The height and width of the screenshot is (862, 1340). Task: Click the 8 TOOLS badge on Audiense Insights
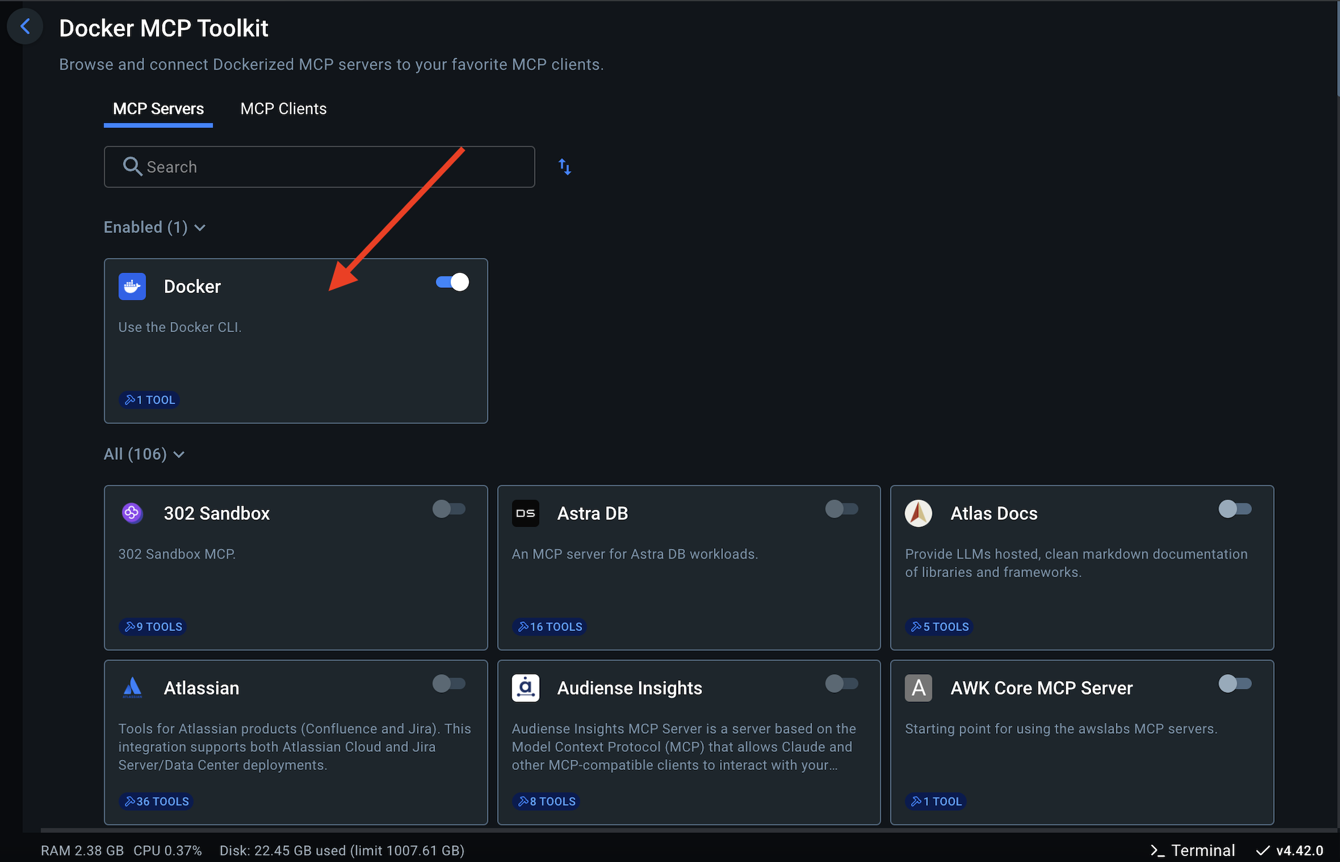point(546,801)
